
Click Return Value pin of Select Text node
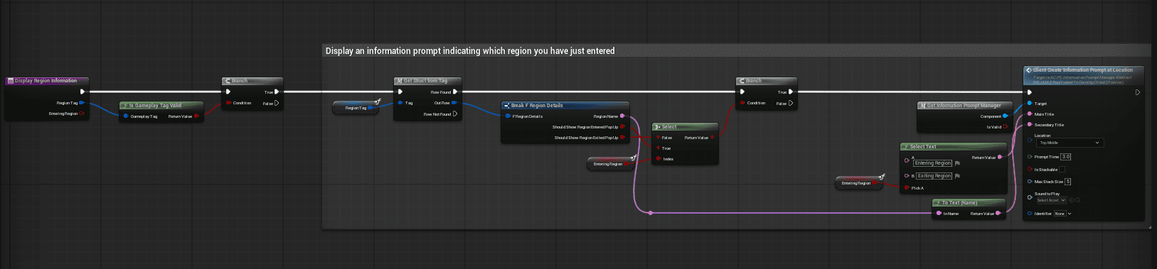1000,157
